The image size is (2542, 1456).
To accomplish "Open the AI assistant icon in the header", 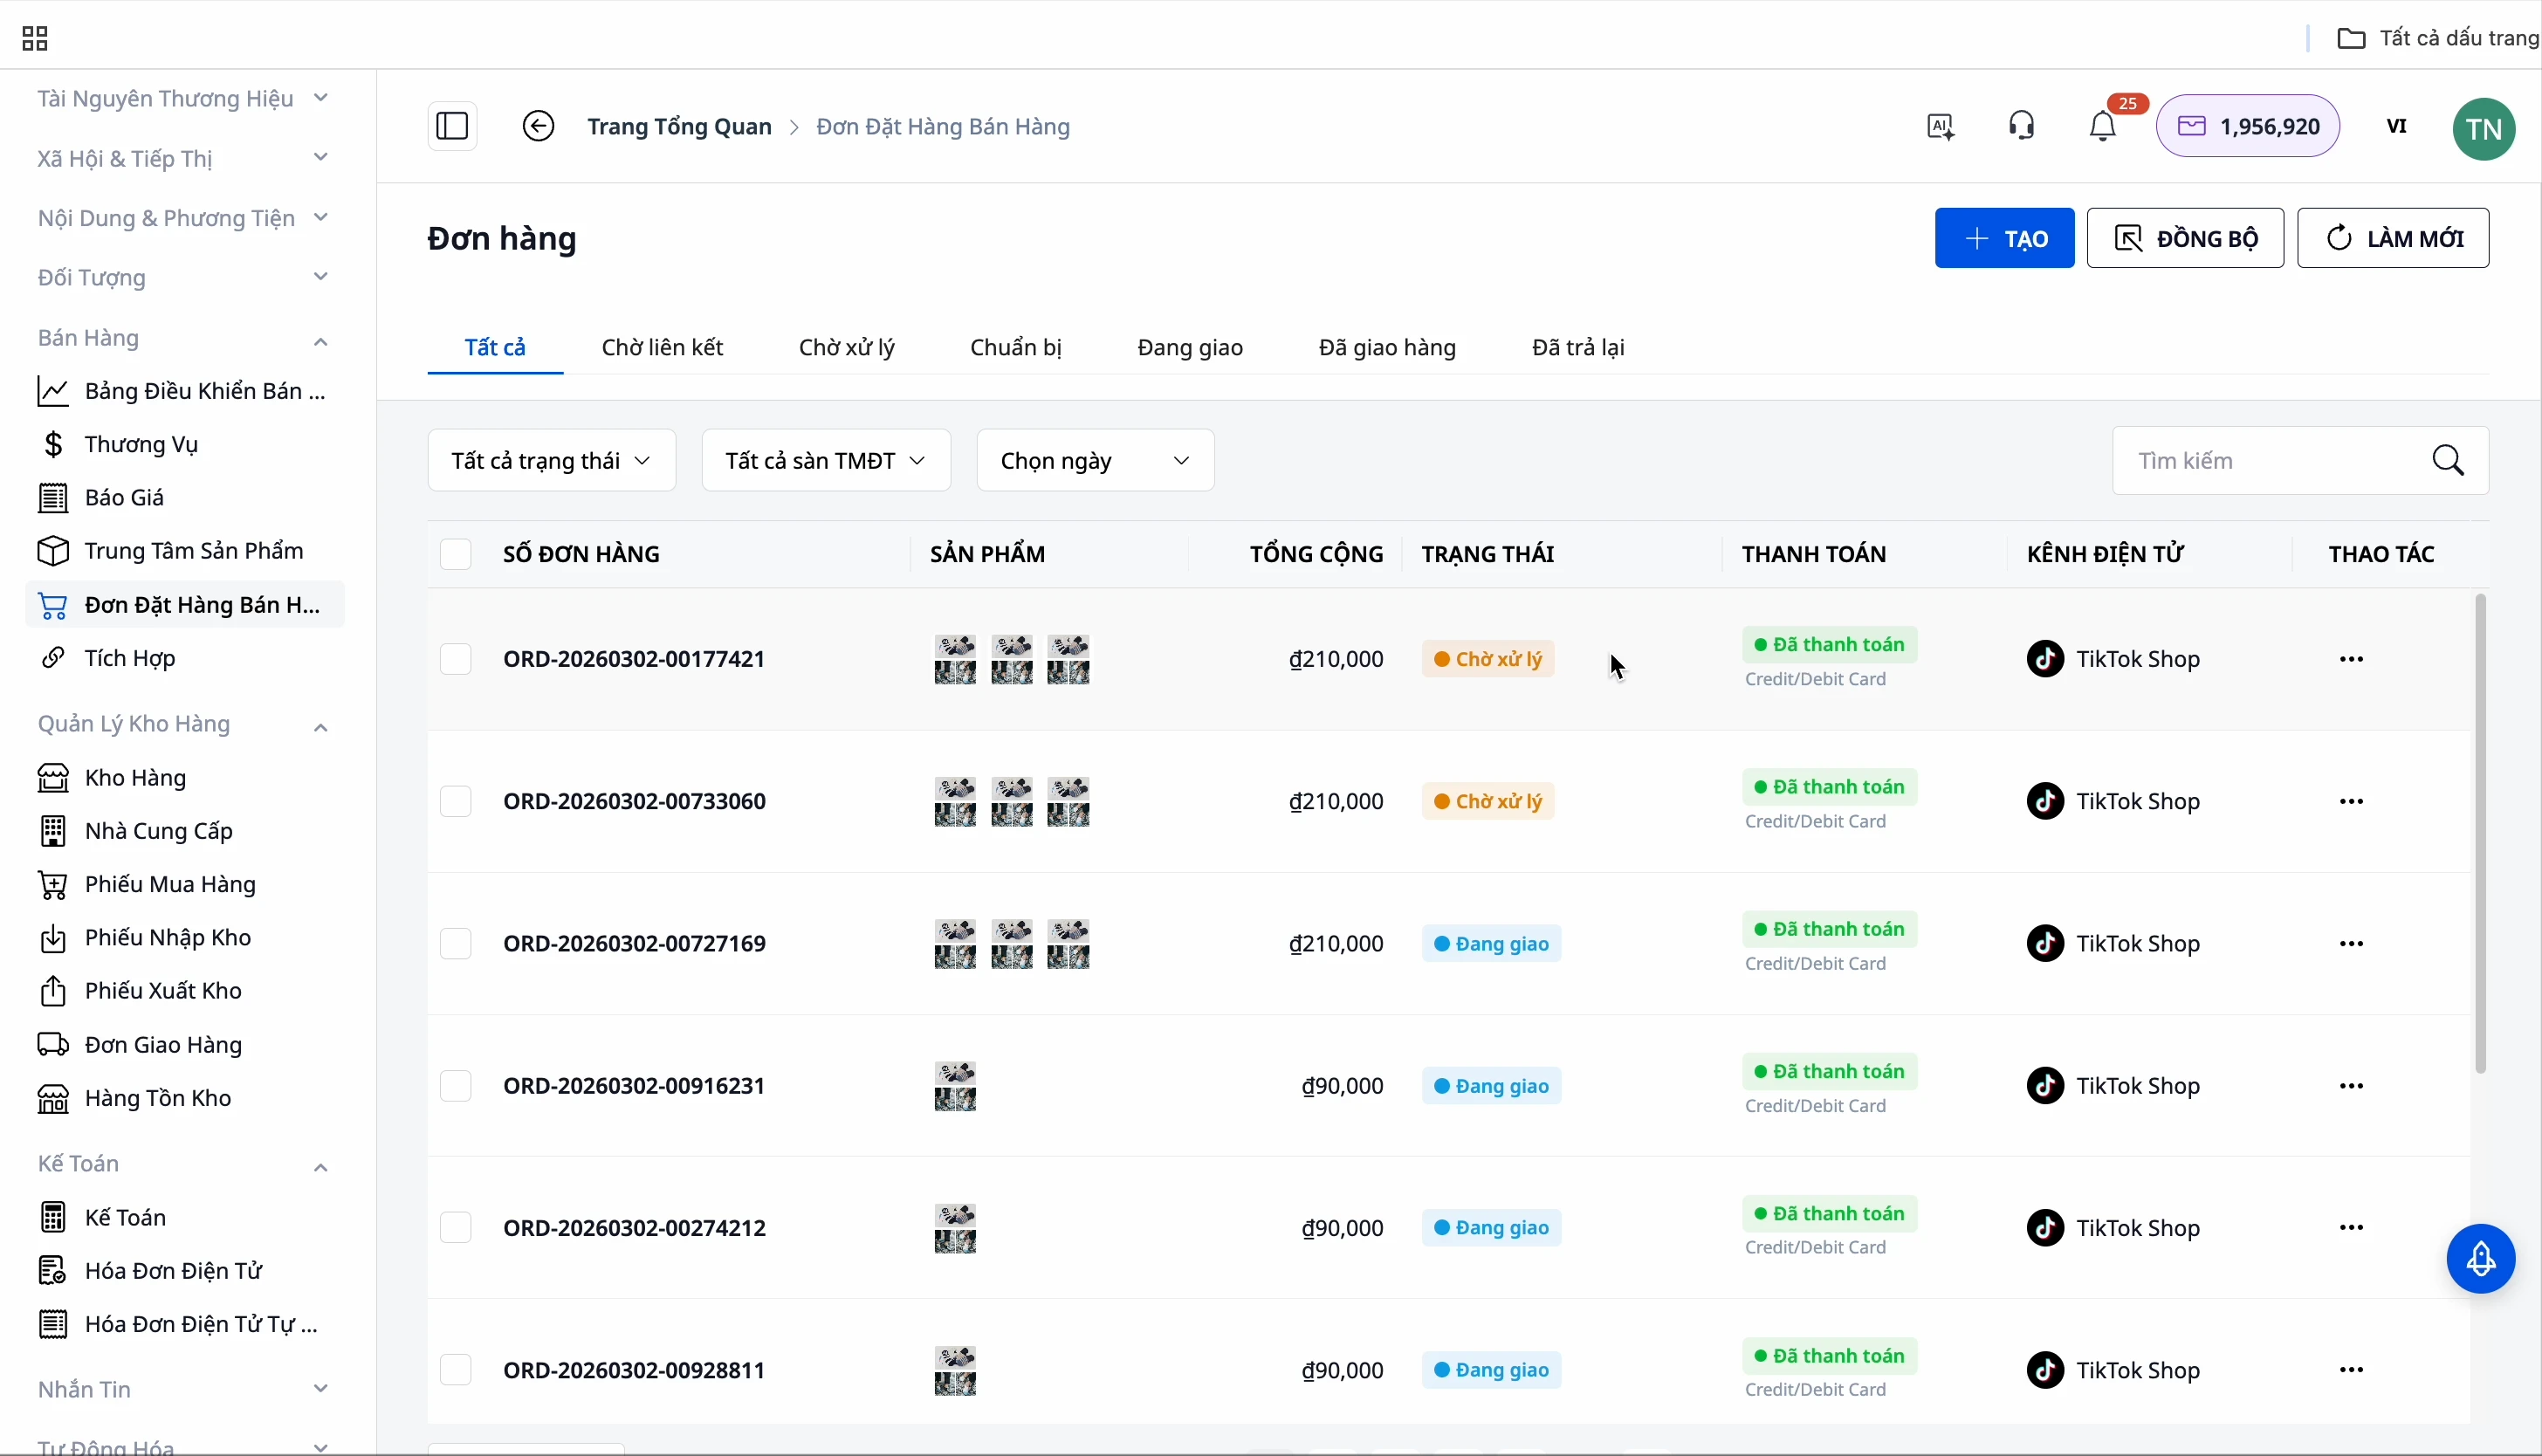I will click(x=1940, y=127).
